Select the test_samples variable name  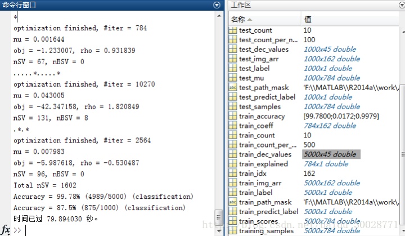[260, 107]
